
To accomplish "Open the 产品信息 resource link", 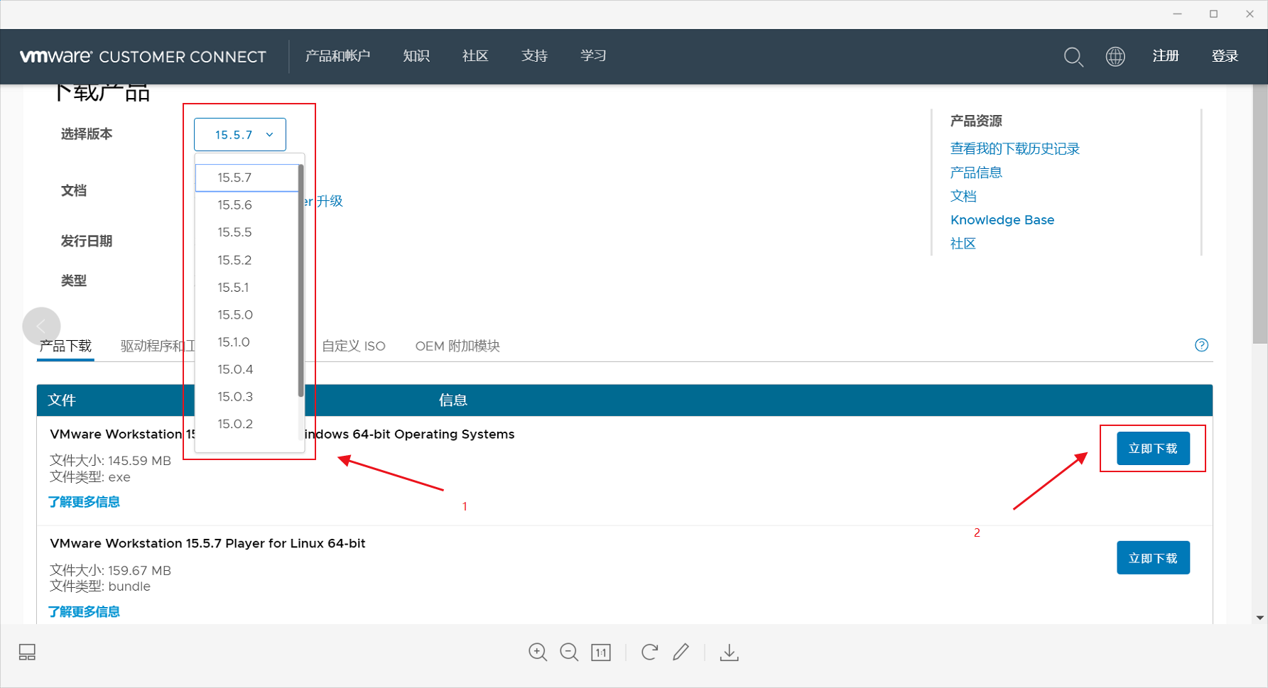I will pos(976,173).
